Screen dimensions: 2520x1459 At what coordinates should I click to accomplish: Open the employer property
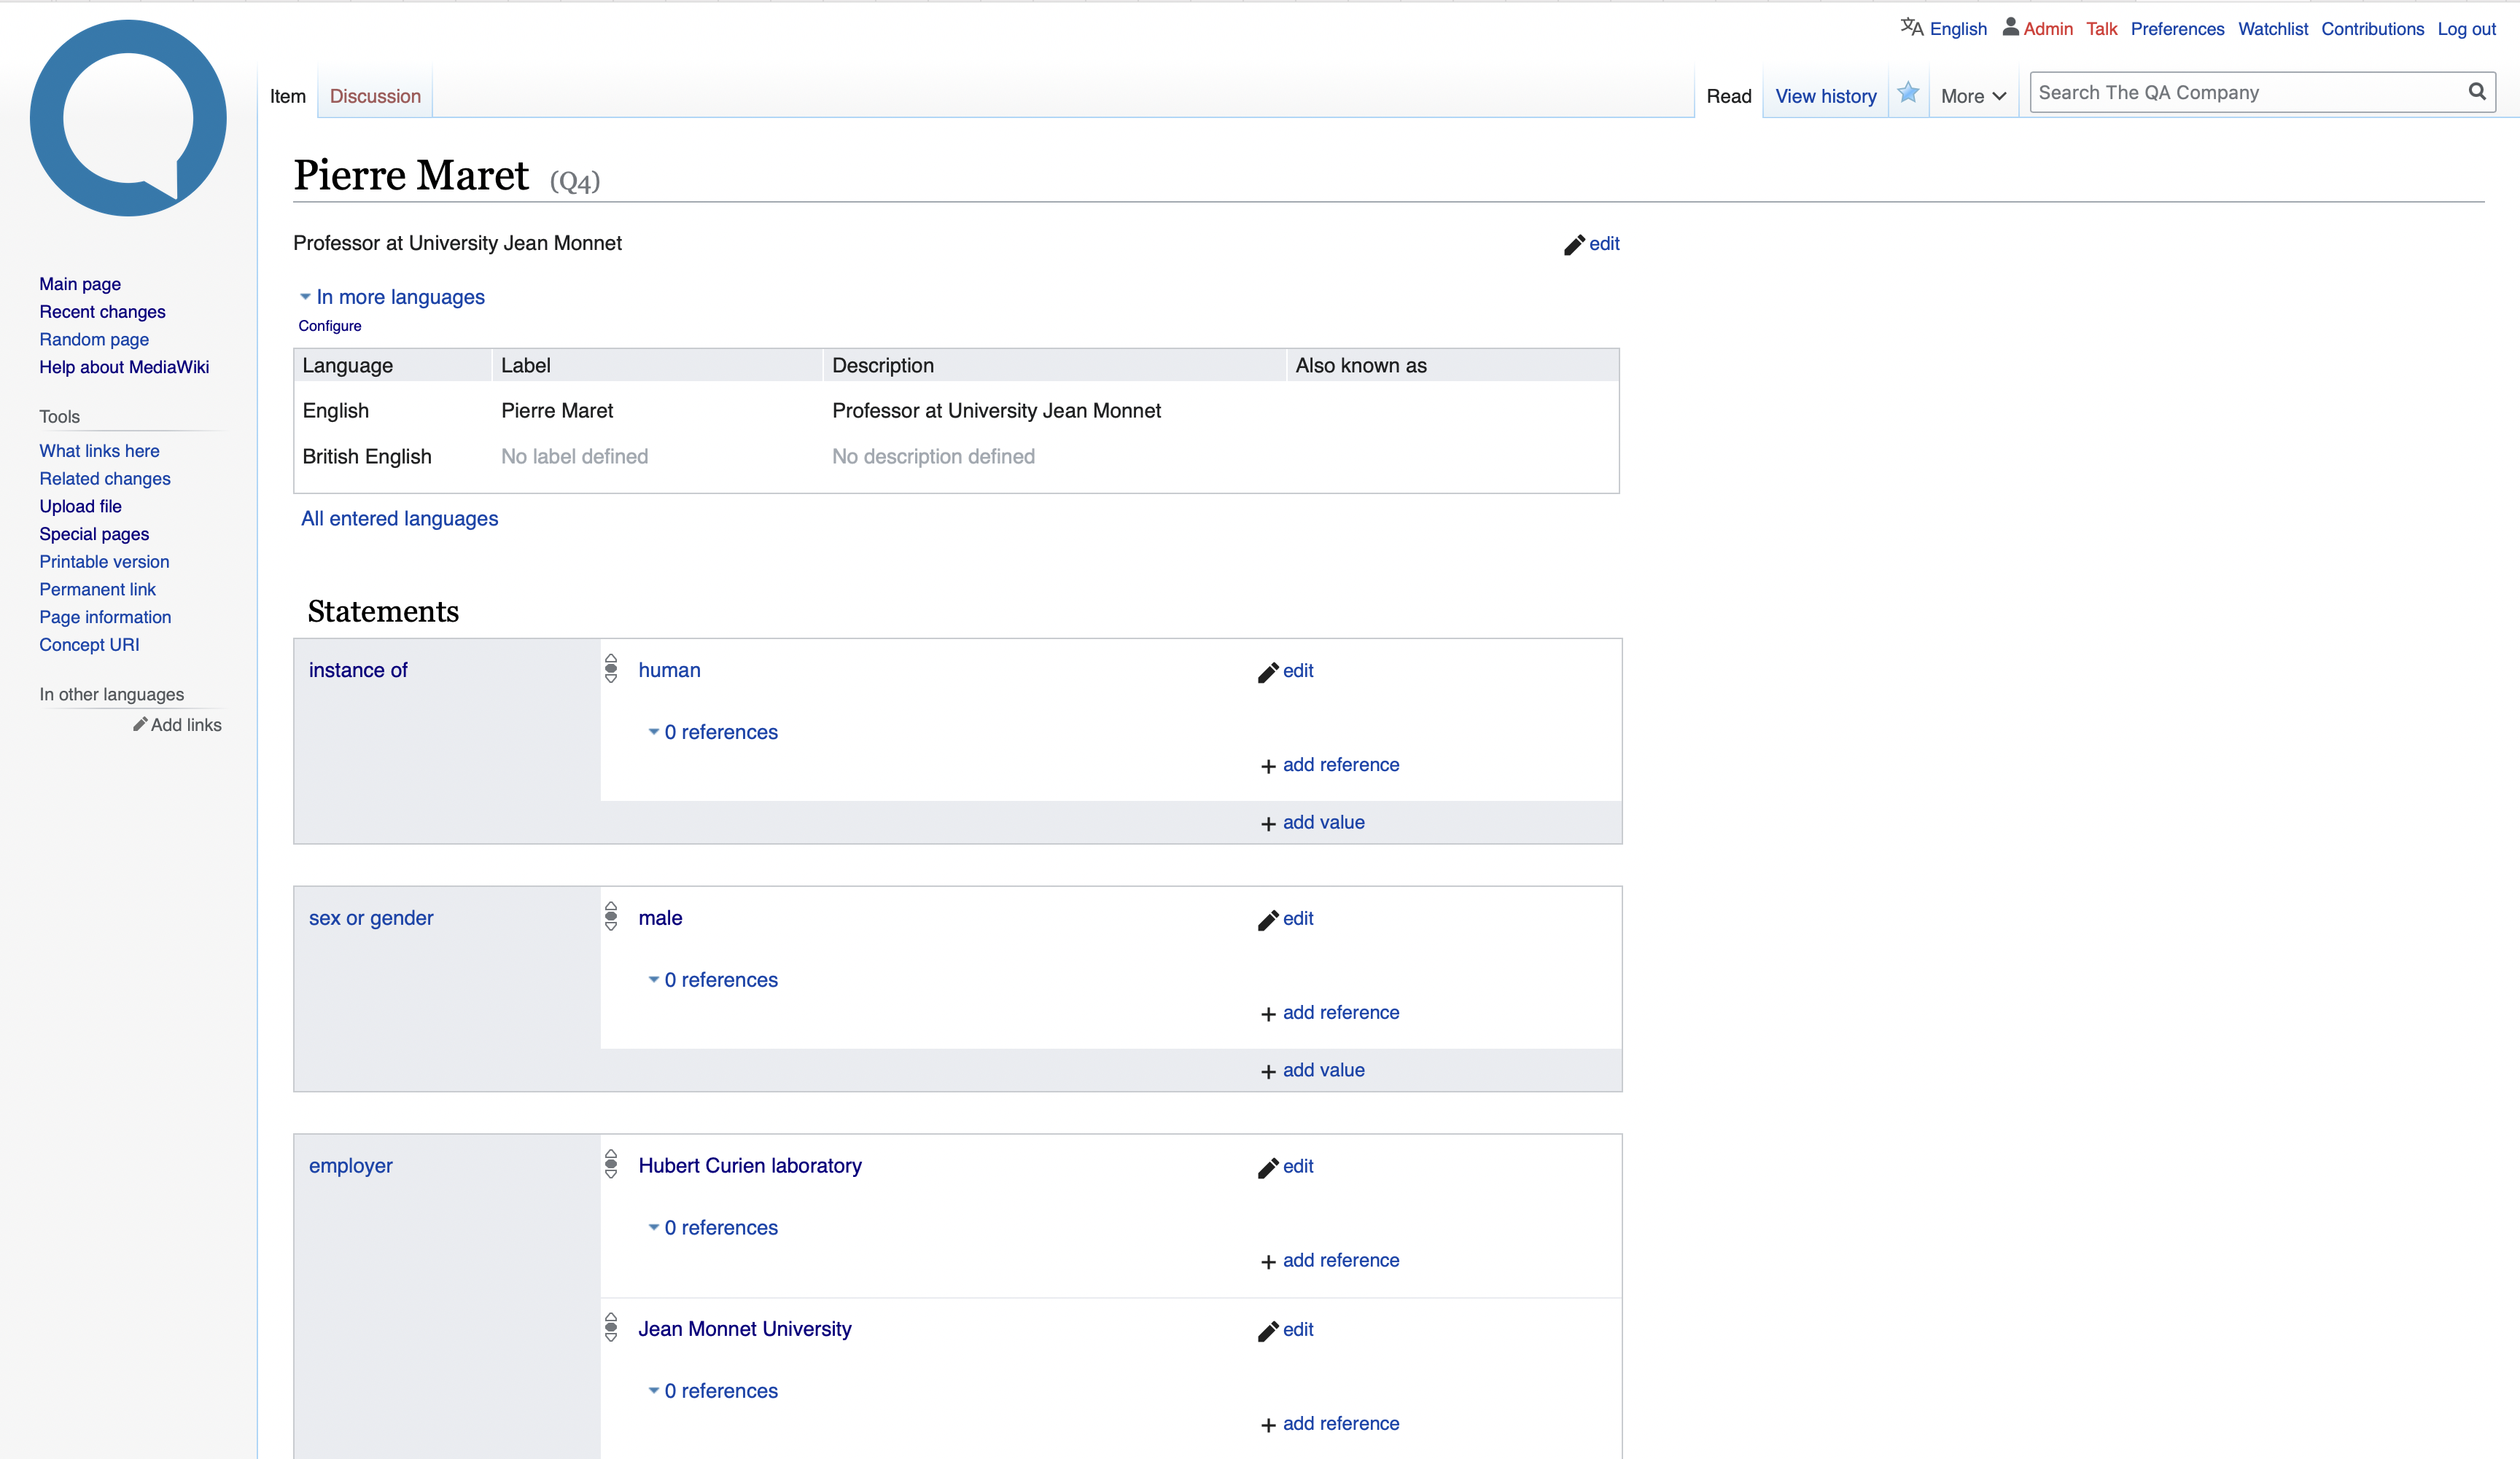[x=351, y=1165]
